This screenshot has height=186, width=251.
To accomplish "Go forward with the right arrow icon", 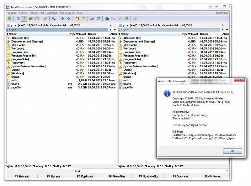I will point(68,19).
